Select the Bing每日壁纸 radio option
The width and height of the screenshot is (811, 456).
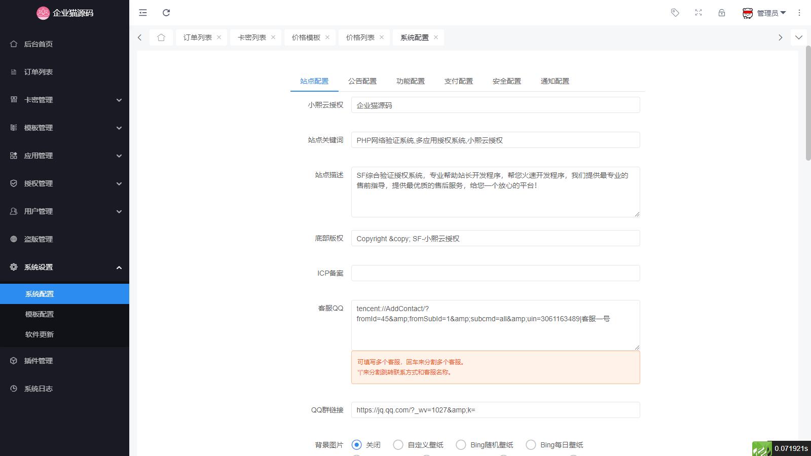(x=531, y=445)
